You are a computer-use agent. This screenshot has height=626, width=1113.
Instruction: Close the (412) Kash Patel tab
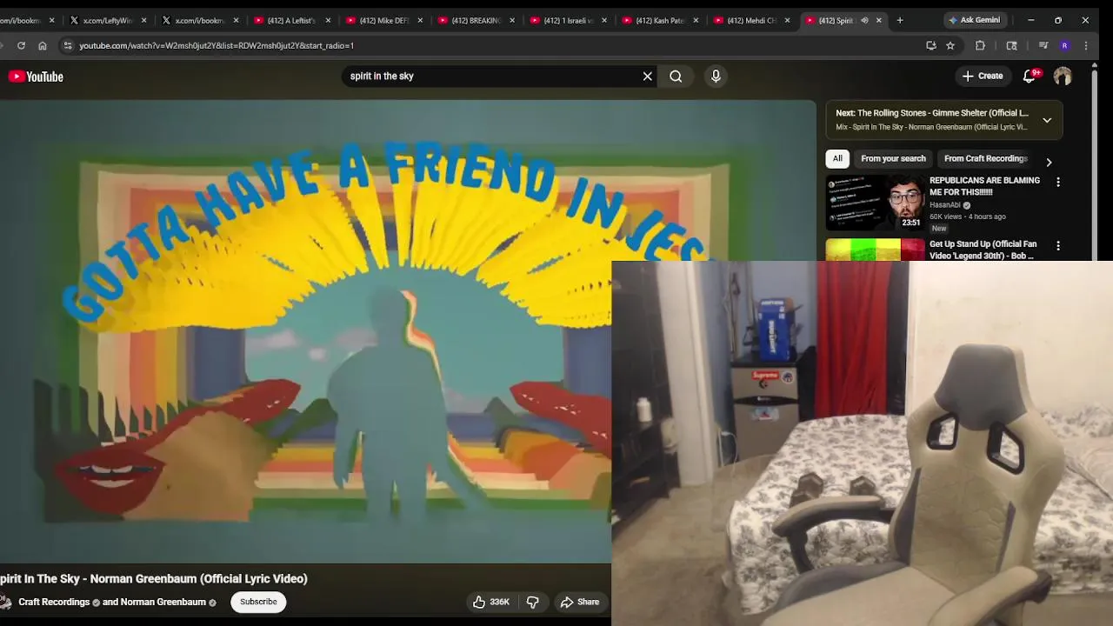[x=696, y=20]
